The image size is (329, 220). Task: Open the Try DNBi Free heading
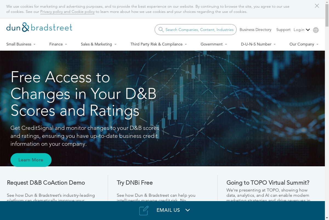(135, 182)
